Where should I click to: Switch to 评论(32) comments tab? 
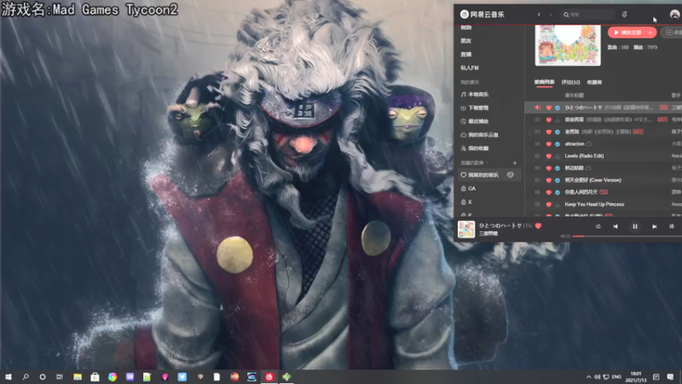click(x=570, y=82)
